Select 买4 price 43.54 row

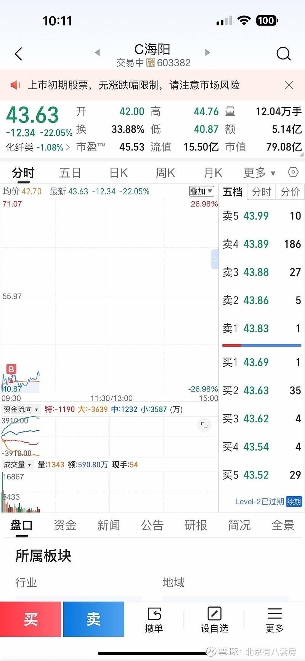(x=262, y=447)
